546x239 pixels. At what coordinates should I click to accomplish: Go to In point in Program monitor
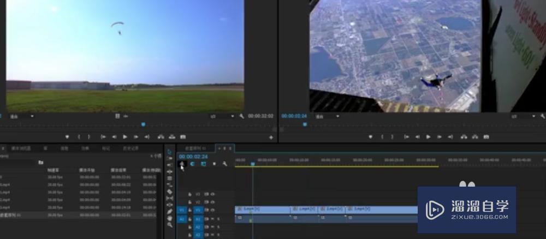406,137
